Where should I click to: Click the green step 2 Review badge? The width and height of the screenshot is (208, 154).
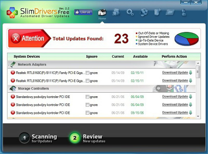point(75,138)
